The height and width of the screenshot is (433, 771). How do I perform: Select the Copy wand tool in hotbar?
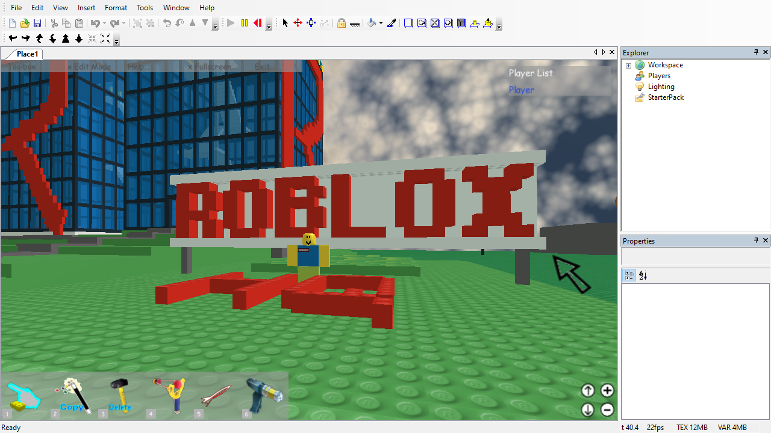coord(72,396)
